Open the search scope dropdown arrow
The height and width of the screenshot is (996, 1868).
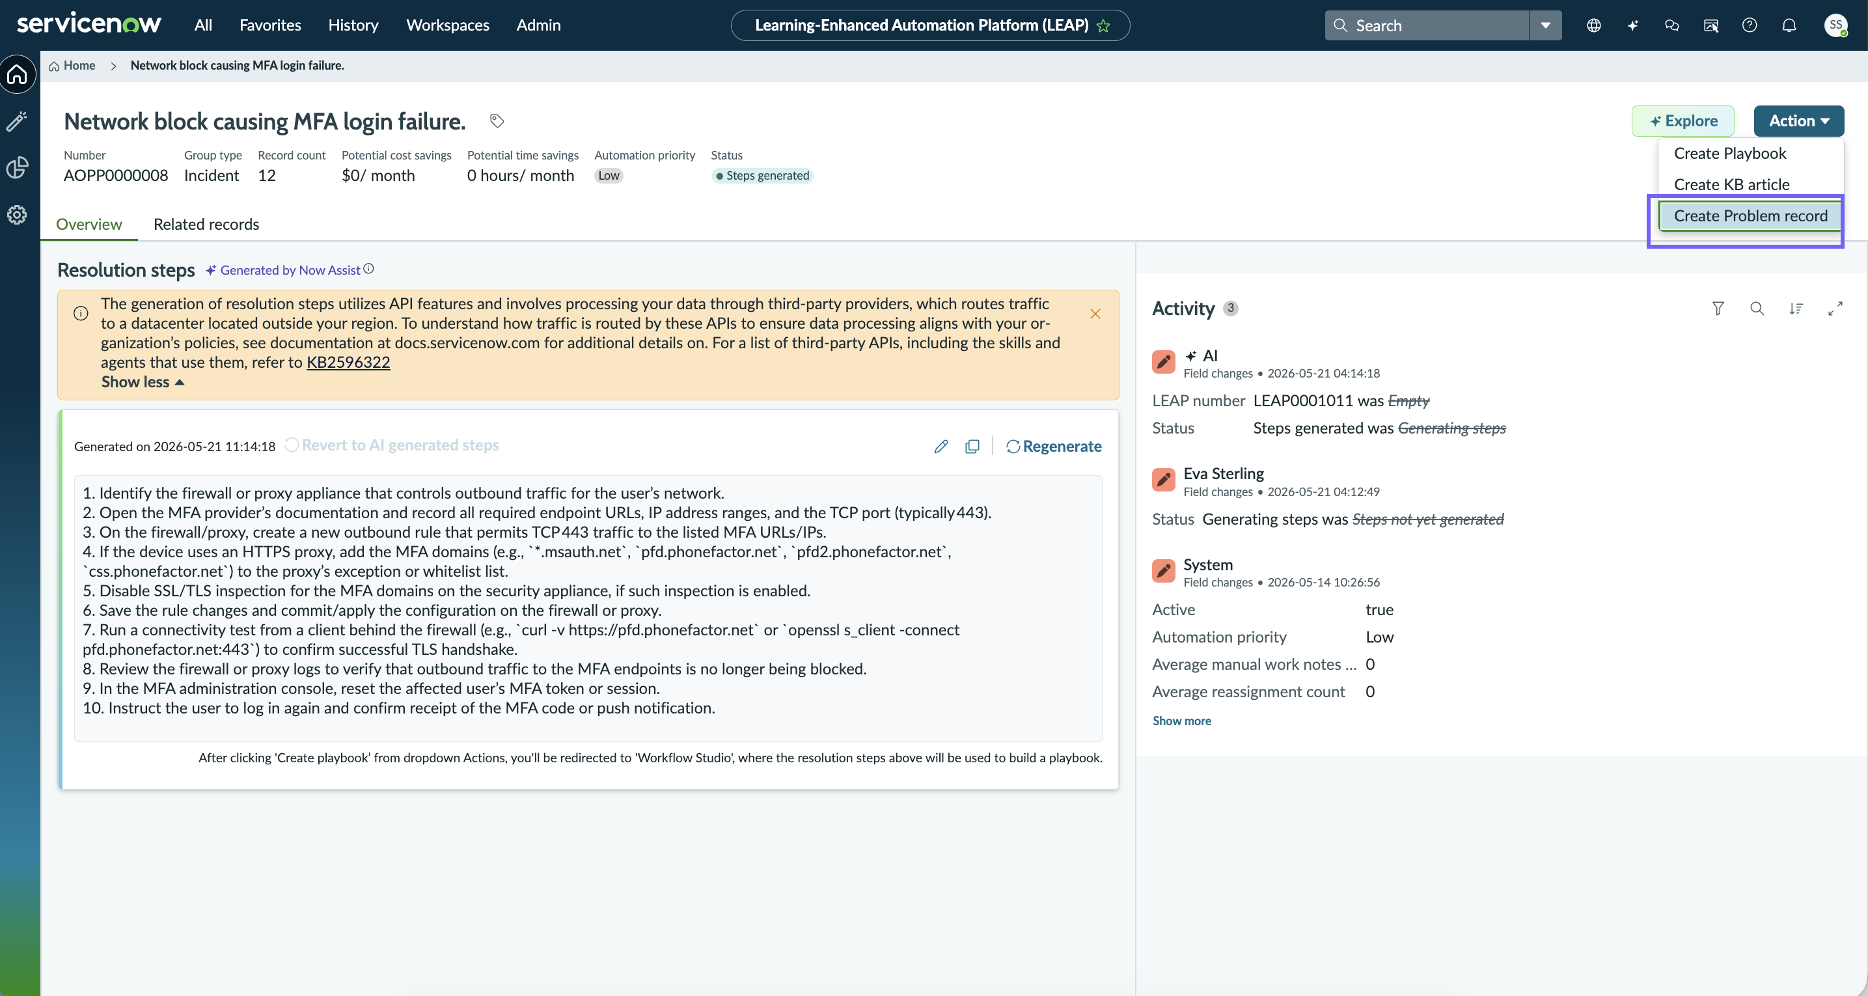pos(1545,25)
